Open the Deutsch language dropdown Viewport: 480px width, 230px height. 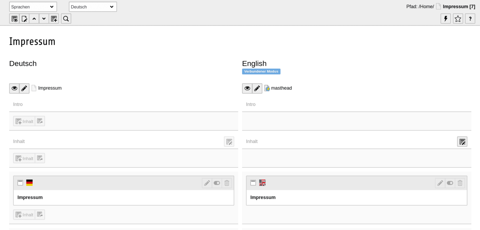pos(93,7)
